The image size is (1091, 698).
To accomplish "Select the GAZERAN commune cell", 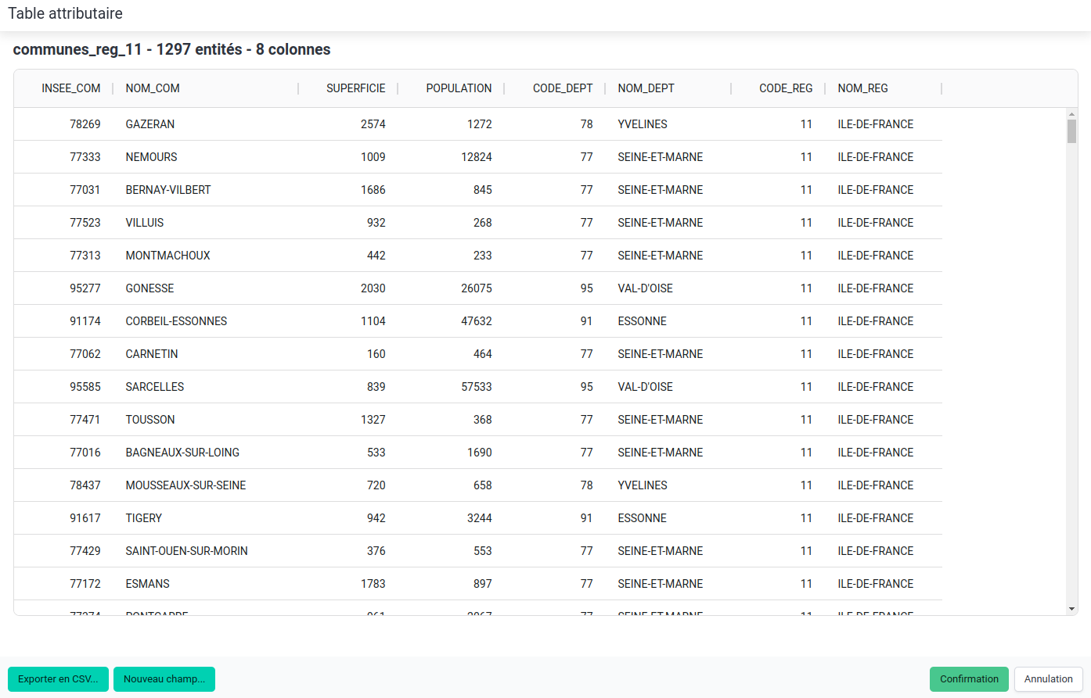I will tap(150, 124).
